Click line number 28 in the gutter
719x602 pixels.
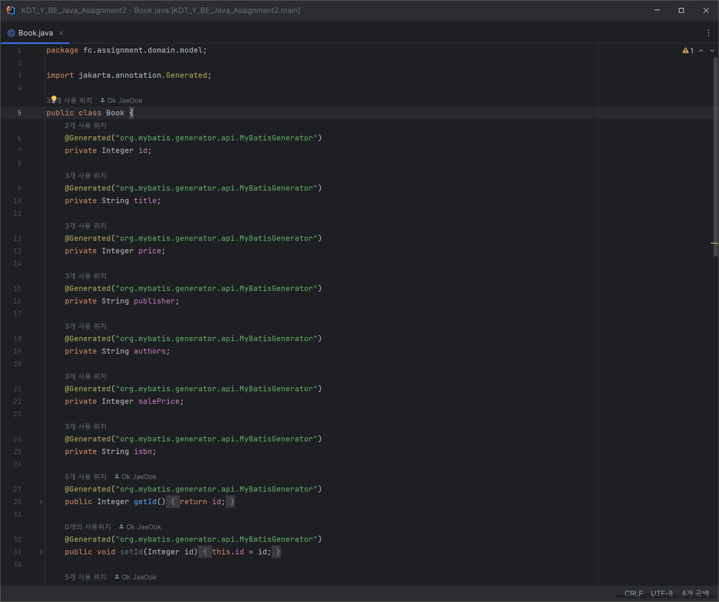click(18, 502)
